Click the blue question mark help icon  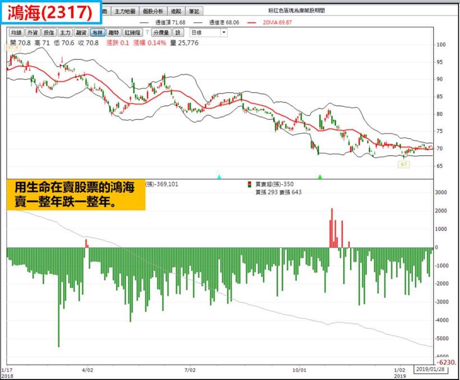point(147,33)
